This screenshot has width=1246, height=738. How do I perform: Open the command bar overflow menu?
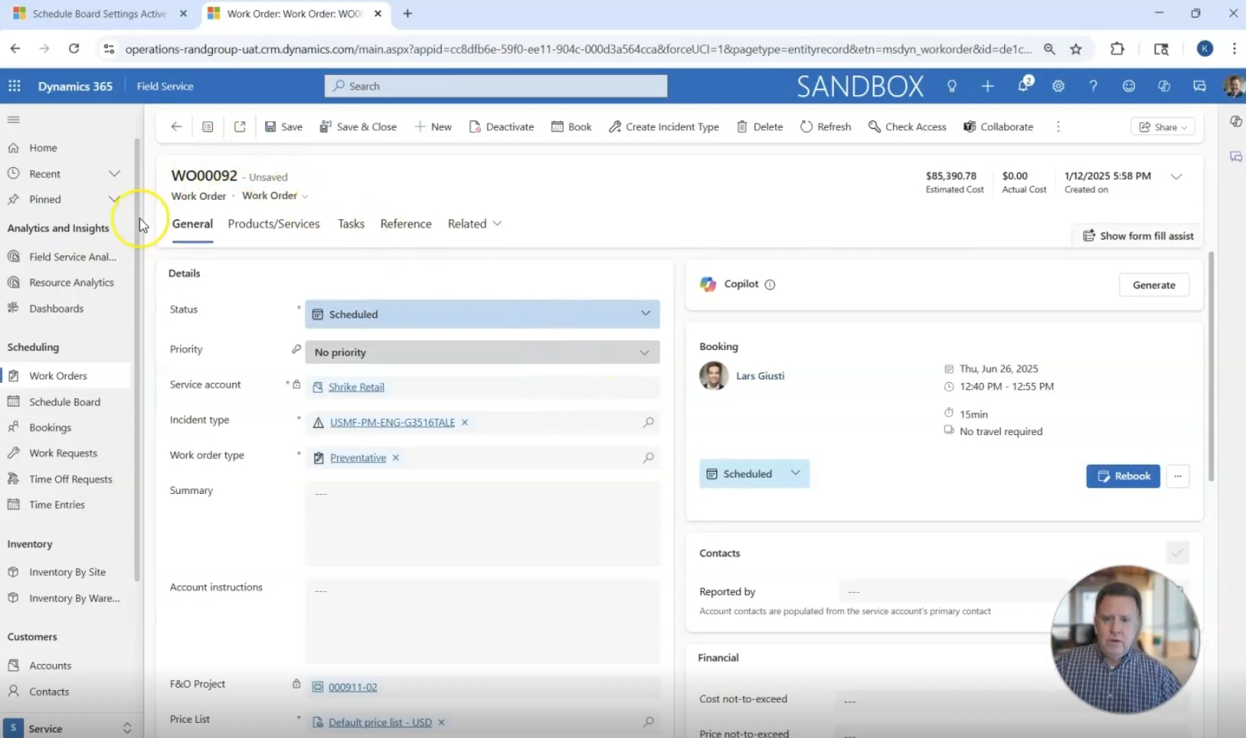coord(1058,126)
